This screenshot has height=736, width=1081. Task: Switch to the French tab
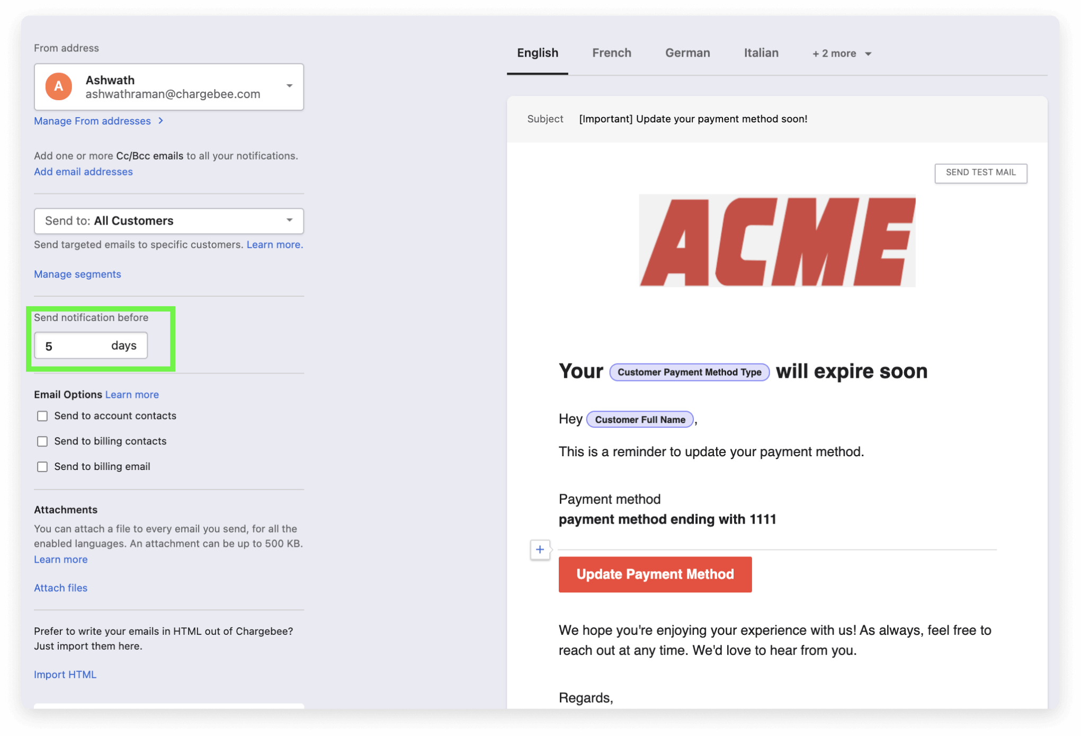click(x=611, y=53)
